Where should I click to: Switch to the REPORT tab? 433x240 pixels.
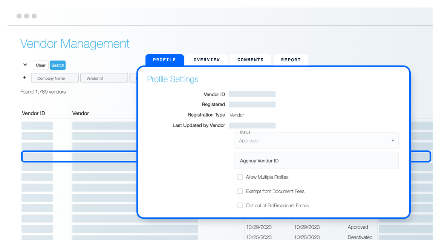click(291, 59)
